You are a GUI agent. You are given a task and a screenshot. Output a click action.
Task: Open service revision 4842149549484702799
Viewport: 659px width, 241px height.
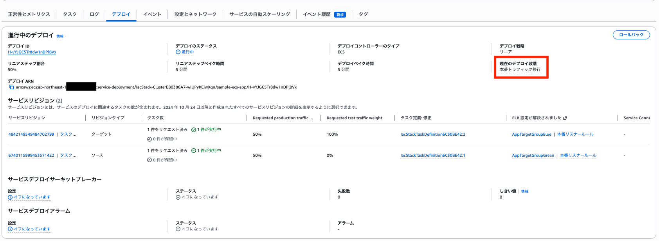[31, 135]
